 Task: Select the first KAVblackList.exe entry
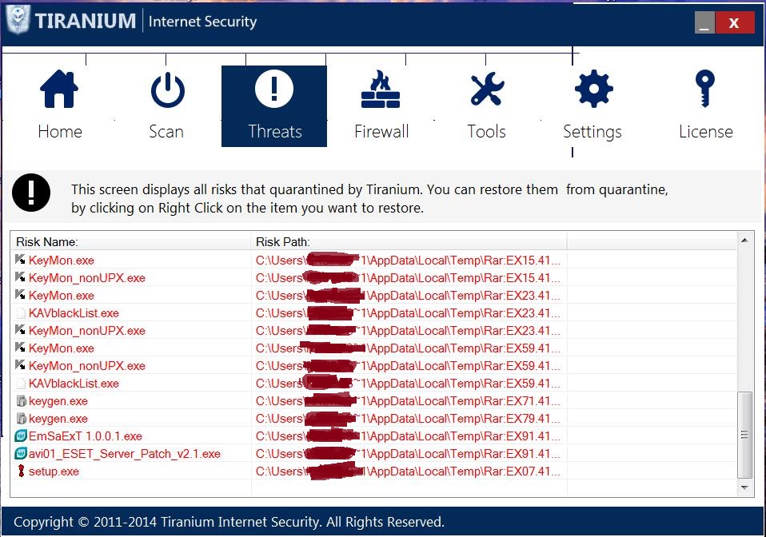(x=74, y=313)
